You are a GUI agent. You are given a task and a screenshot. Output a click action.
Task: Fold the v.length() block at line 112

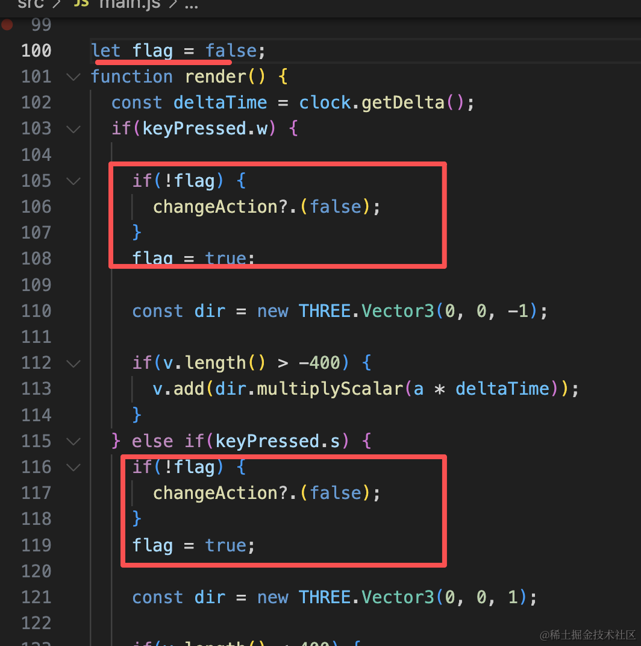click(73, 363)
